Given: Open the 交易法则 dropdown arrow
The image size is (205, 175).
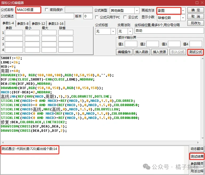Looking at the screenshot, I should coord(130,31).
